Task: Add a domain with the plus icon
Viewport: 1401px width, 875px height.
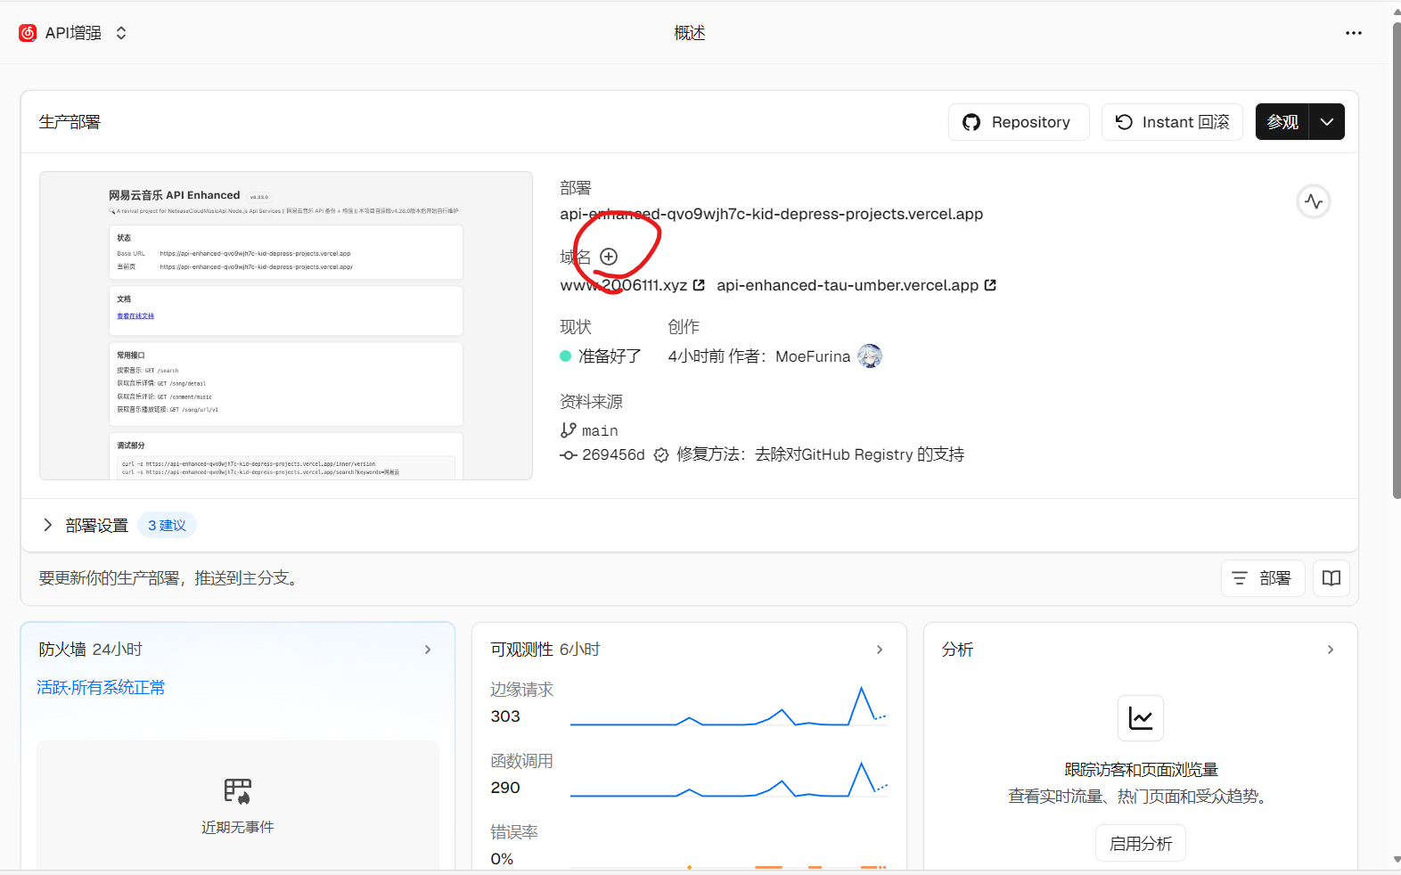Action: click(x=609, y=257)
